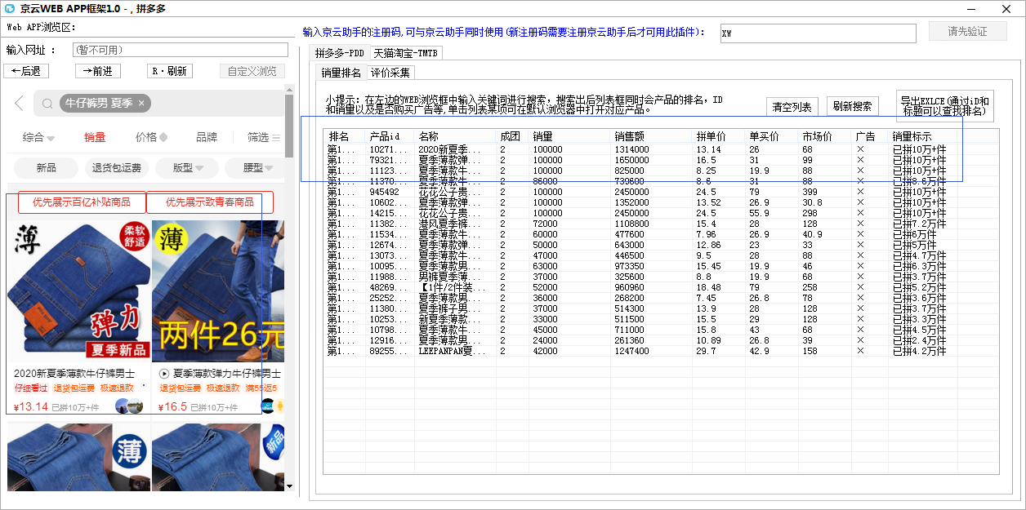Image resolution: width=1026 pixels, height=510 pixels.
Task: Click 优先展示致青春商品 button
Action: click(x=210, y=202)
